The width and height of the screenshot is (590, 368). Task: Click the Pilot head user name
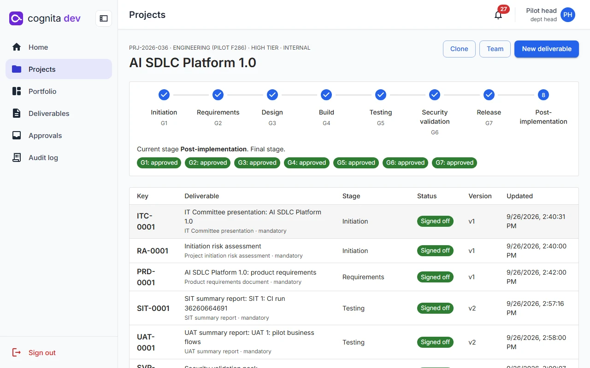[x=541, y=11]
